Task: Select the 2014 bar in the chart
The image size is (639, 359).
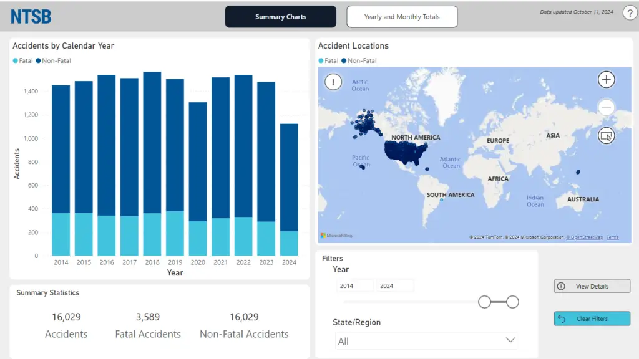Action: tap(61, 170)
